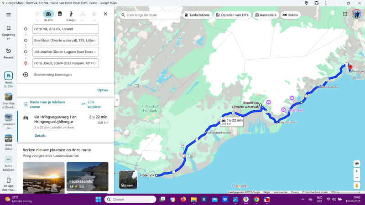Filter by Hotels chip
The width and height of the screenshot is (365, 205).
click(290, 15)
